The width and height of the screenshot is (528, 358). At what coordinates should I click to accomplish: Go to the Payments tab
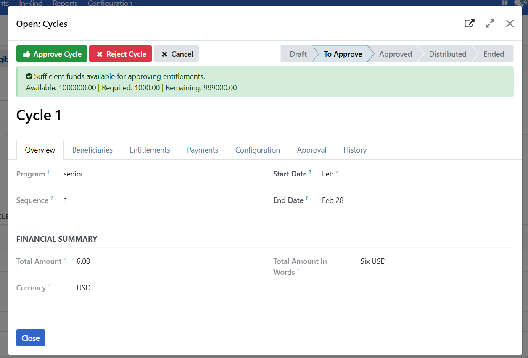tap(203, 150)
